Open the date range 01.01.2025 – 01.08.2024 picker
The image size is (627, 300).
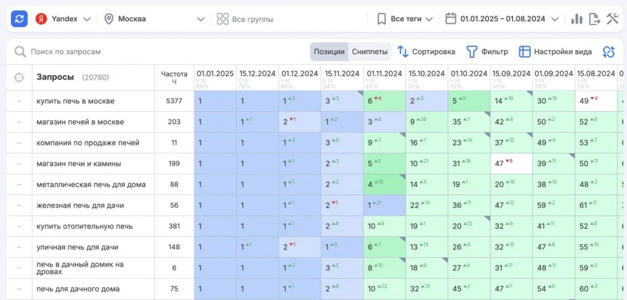point(503,19)
